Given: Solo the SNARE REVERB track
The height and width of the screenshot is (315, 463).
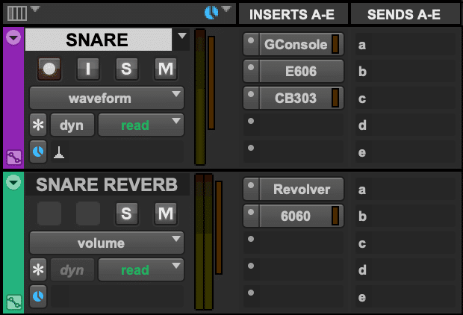Looking at the screenshot, I should 126,214.
